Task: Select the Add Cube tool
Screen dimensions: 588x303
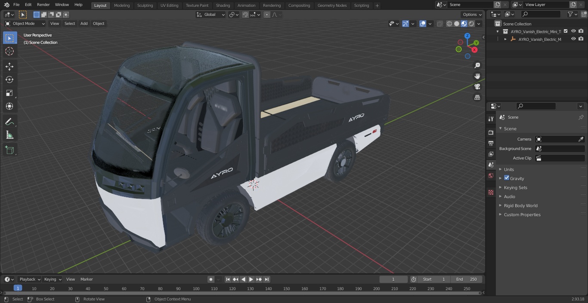Action: (9, 150)
